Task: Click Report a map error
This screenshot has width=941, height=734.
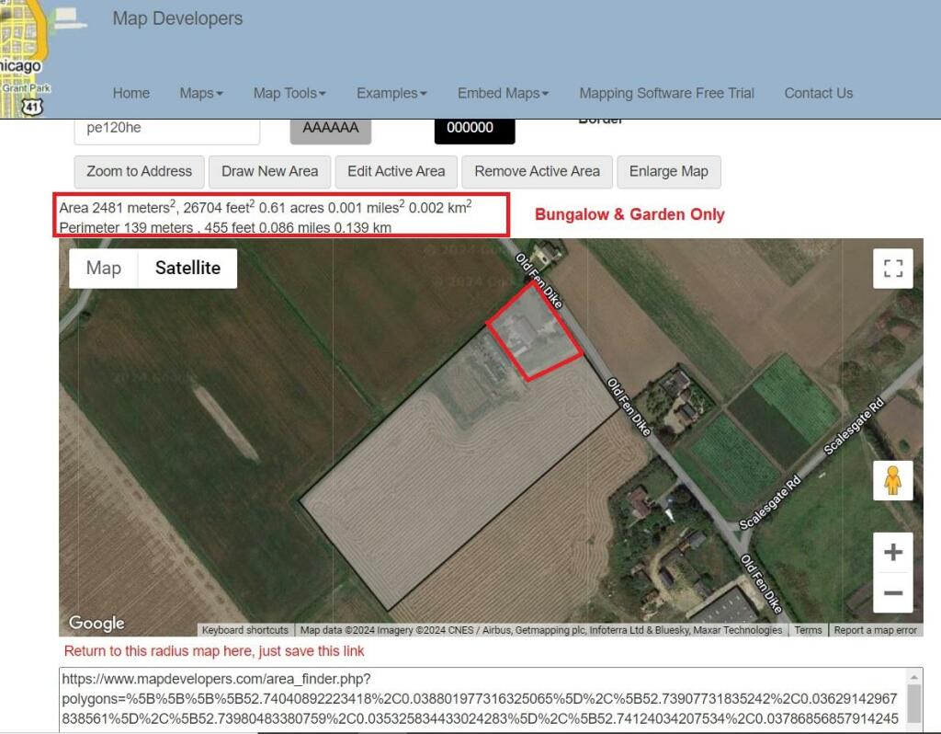Action: point(875,630)
